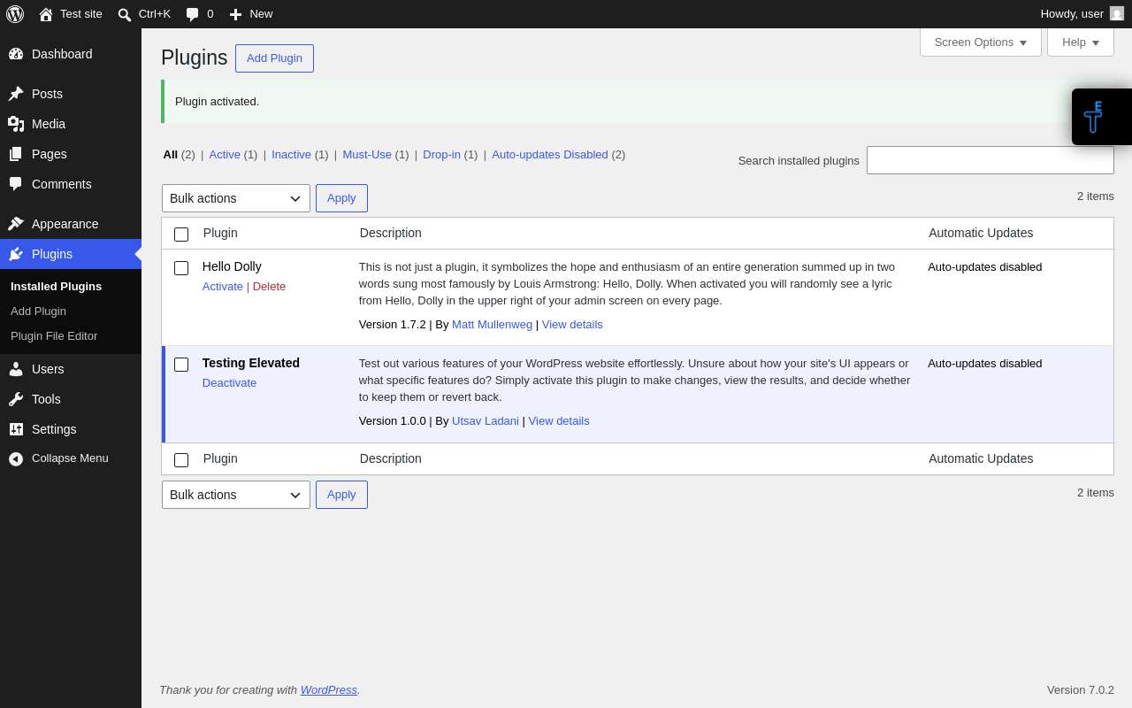Click the Dashboard gauge icon
The width and height of the screenshot is (1132, 708).
tap(16, 54)
